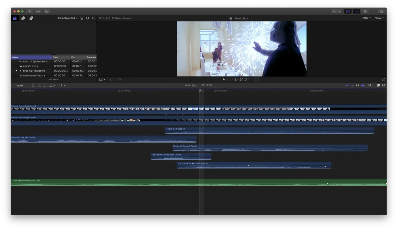Select 'clash of lightsabers s...' clip row

pos(54,61)
